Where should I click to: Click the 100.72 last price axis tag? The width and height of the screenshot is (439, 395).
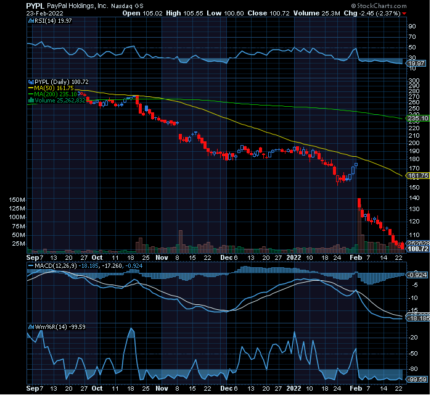pyautogui.click(x=417, y=249)
